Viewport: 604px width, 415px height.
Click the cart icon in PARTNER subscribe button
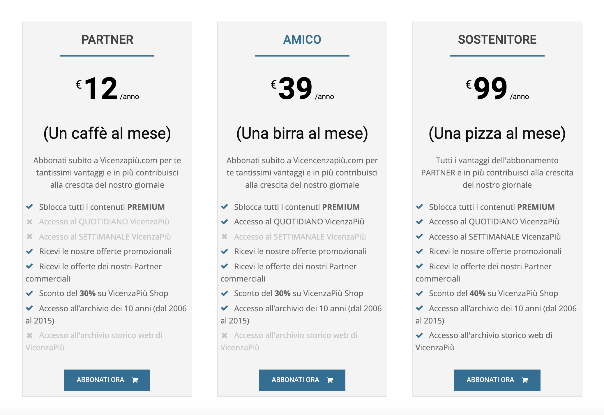[x=135, y=380]
